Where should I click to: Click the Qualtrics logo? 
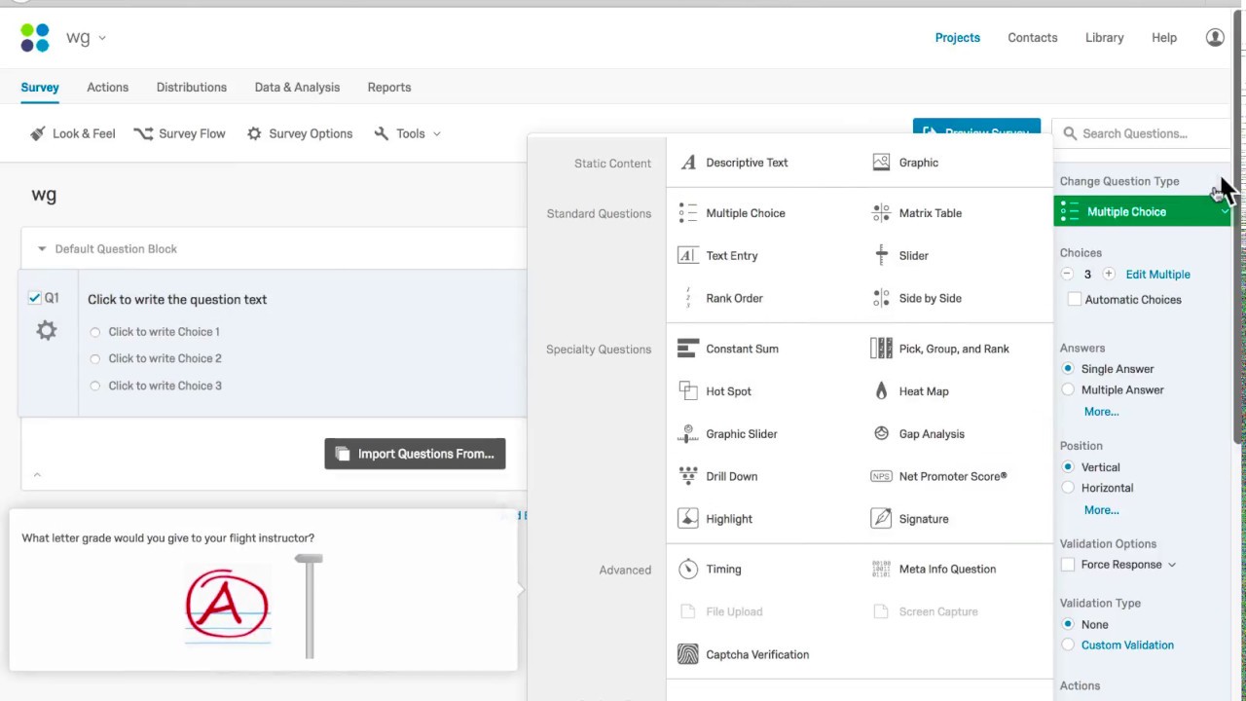pos(35,38)
